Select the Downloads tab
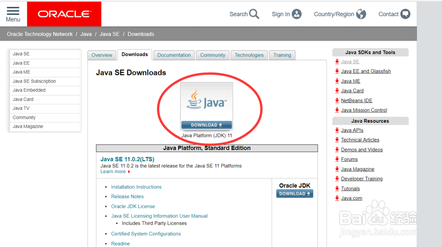The width and height of the screenshot is (442, 247). click(x=135, y=54)
